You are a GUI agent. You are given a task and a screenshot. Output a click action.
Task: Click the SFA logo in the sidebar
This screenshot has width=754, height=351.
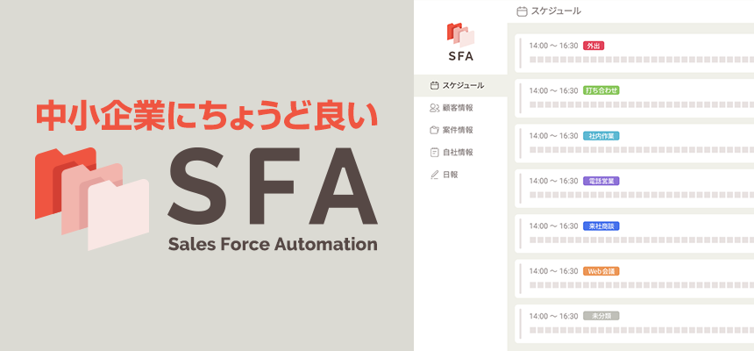[460, 42]
